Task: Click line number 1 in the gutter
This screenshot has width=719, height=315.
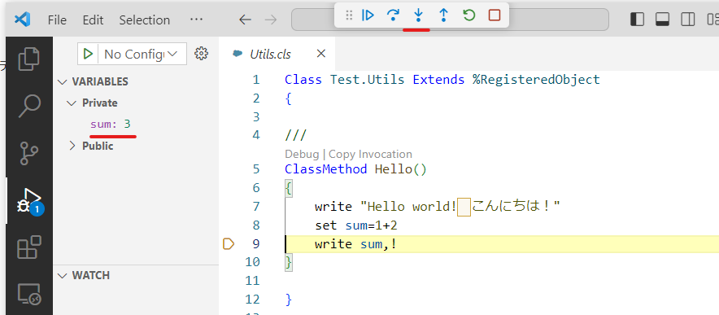Action: (255, 80)
